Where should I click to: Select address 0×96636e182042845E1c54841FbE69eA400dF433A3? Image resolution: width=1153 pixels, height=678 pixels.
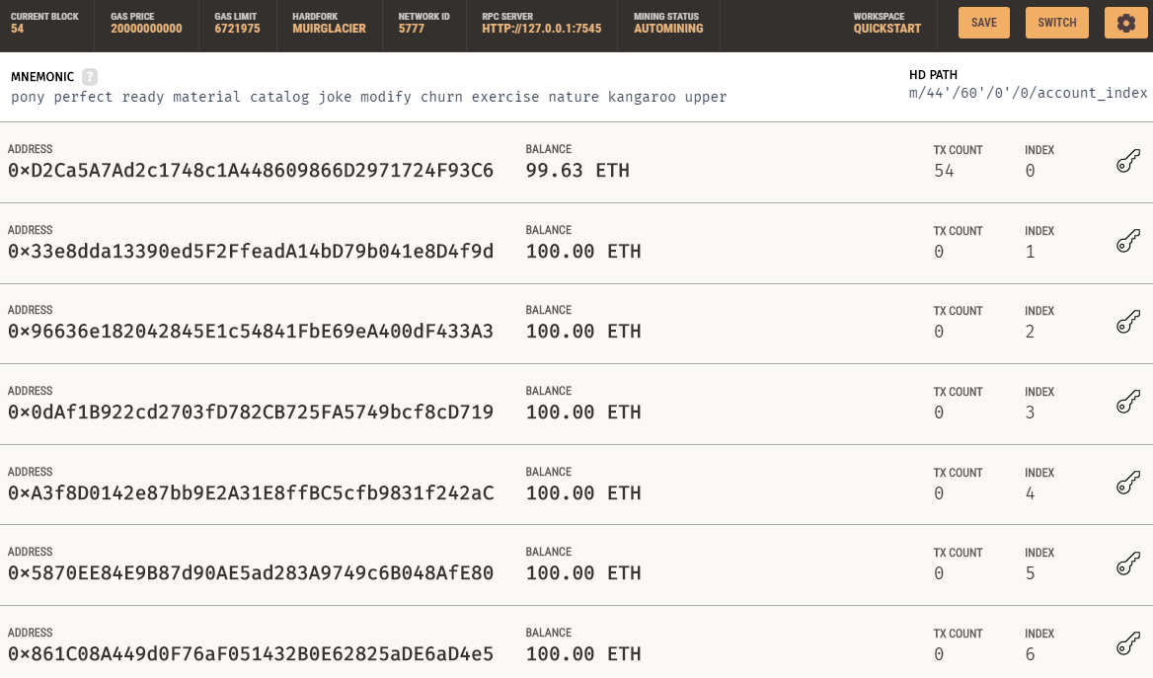(x=251, y=332)
